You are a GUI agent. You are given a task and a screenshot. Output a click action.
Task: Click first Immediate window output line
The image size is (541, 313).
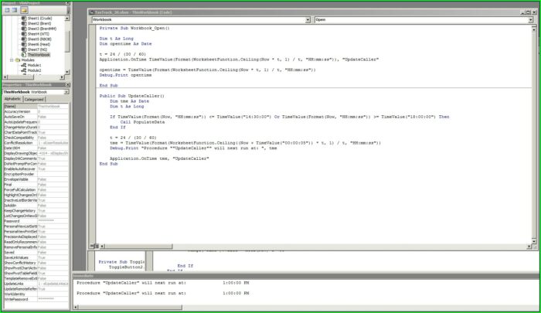[x=162, y=283]
